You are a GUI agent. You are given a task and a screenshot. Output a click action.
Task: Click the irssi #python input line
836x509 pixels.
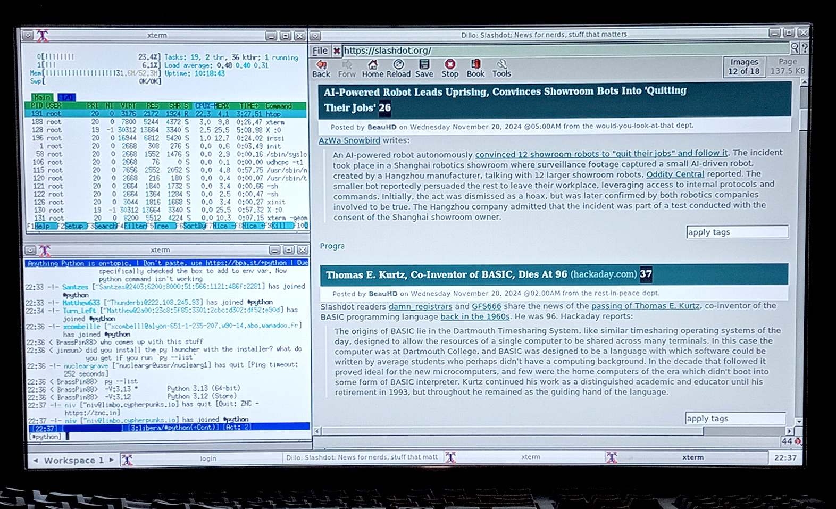pyautogui.click(x=168, y=437)
